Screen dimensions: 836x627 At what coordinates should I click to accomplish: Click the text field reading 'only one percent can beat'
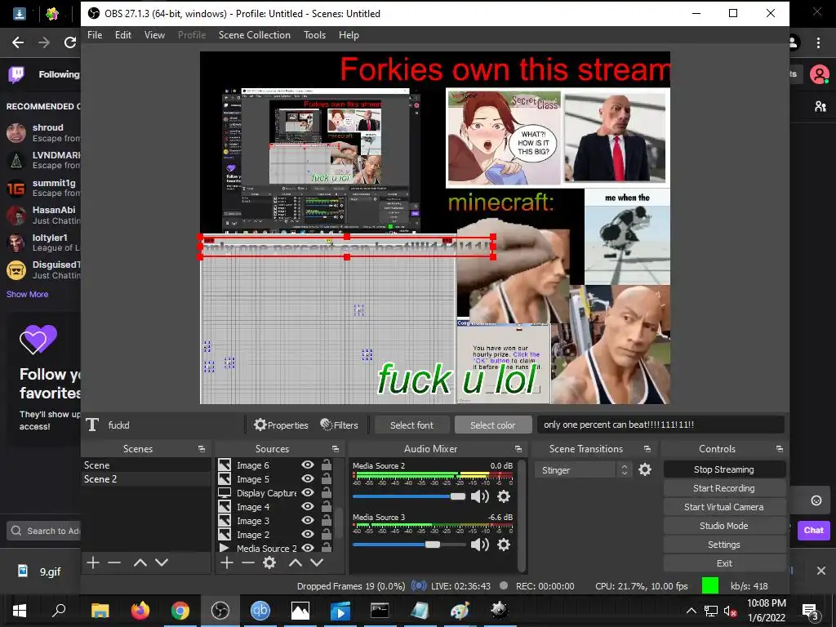point(660,425)
